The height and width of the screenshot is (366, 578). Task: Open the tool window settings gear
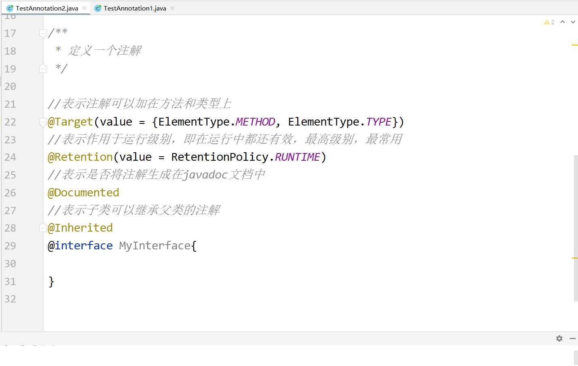click(x=559, y=338)
